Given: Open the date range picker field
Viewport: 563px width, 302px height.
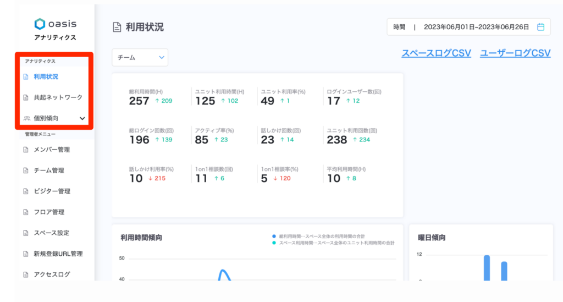Looking at the screenshot, I should (x=468, y=26).
